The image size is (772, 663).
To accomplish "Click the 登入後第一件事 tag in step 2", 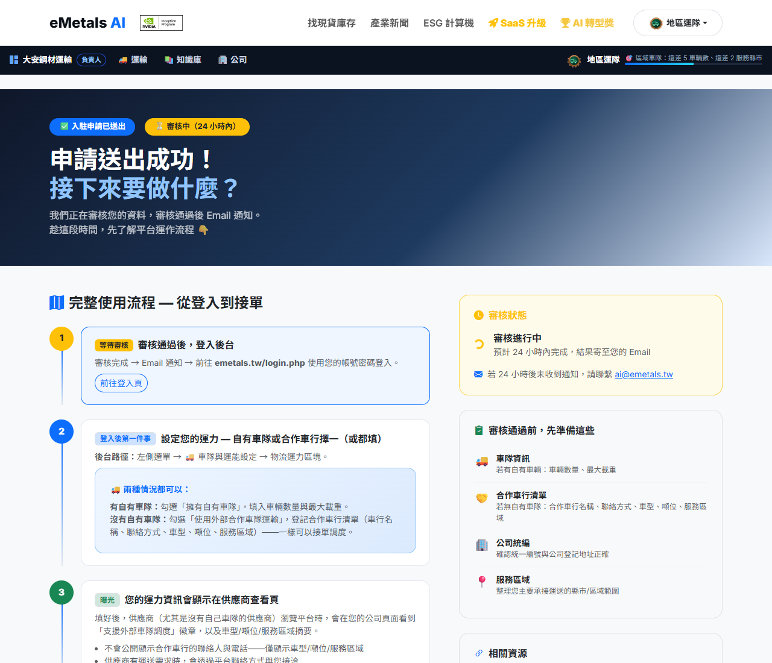I will [125, 439].
